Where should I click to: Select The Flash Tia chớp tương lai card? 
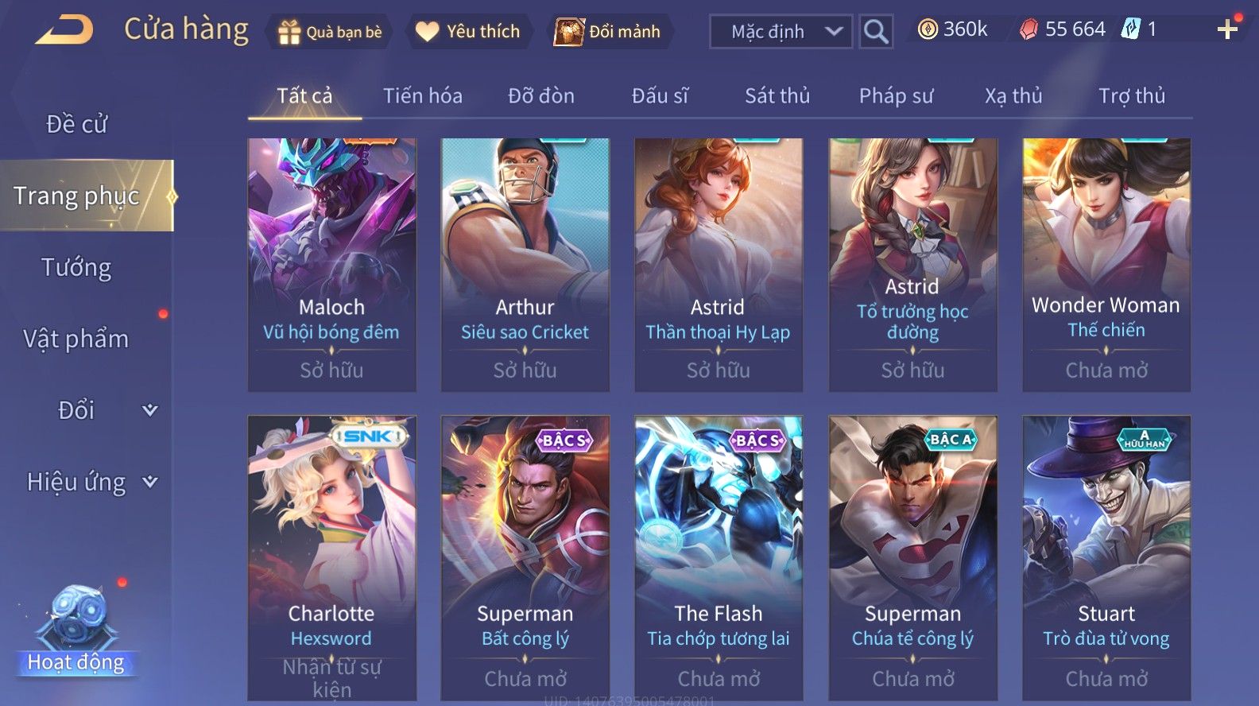pyautogui.click(x=719, y=559)
